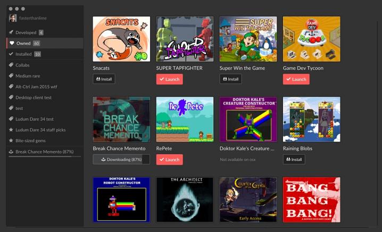Click the fasterthanlime user avatar

pyautogui.click(x=13, y=18)
